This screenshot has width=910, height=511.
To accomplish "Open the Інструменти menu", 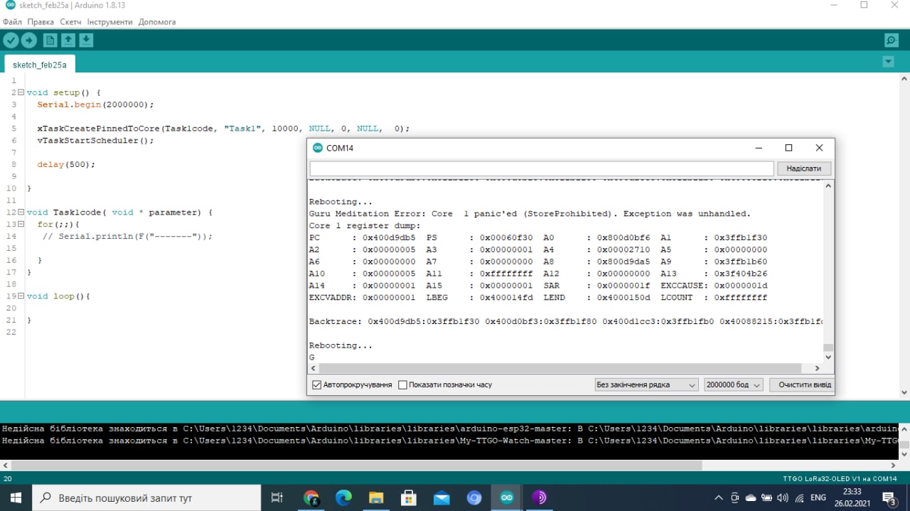I will [x=109, y=22].
